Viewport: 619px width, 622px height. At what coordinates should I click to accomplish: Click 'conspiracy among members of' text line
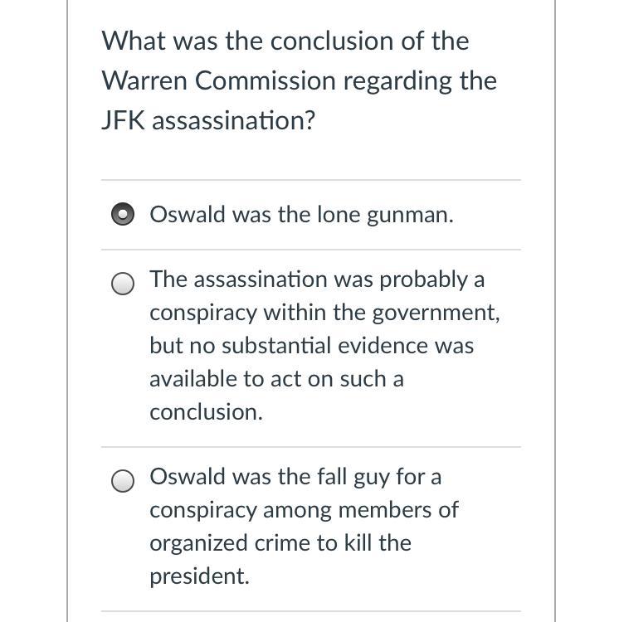click(304, 510)
